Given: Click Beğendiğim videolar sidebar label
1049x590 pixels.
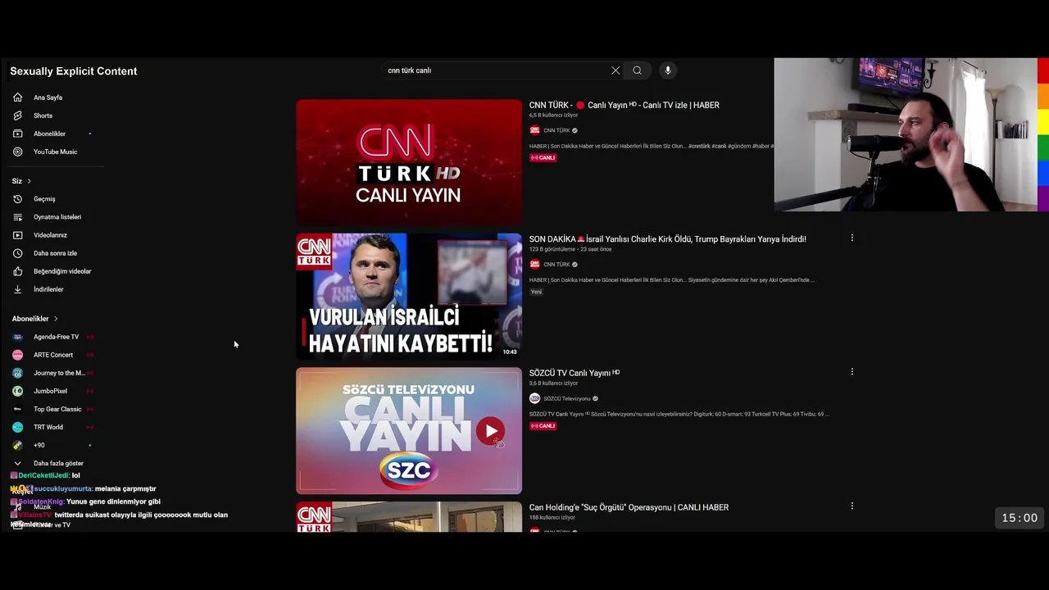Looking at the screenshot, I should tap(62, 271).
